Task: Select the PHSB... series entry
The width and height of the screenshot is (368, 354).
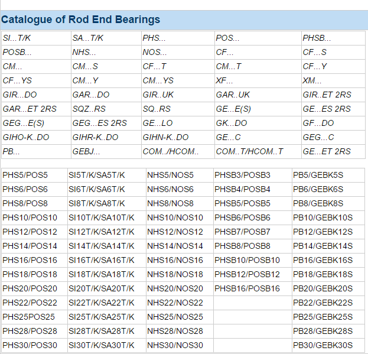Action: [317, 38]
